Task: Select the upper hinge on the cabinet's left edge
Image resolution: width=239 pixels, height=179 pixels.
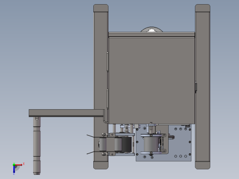Action: click(x=108, y=62)
